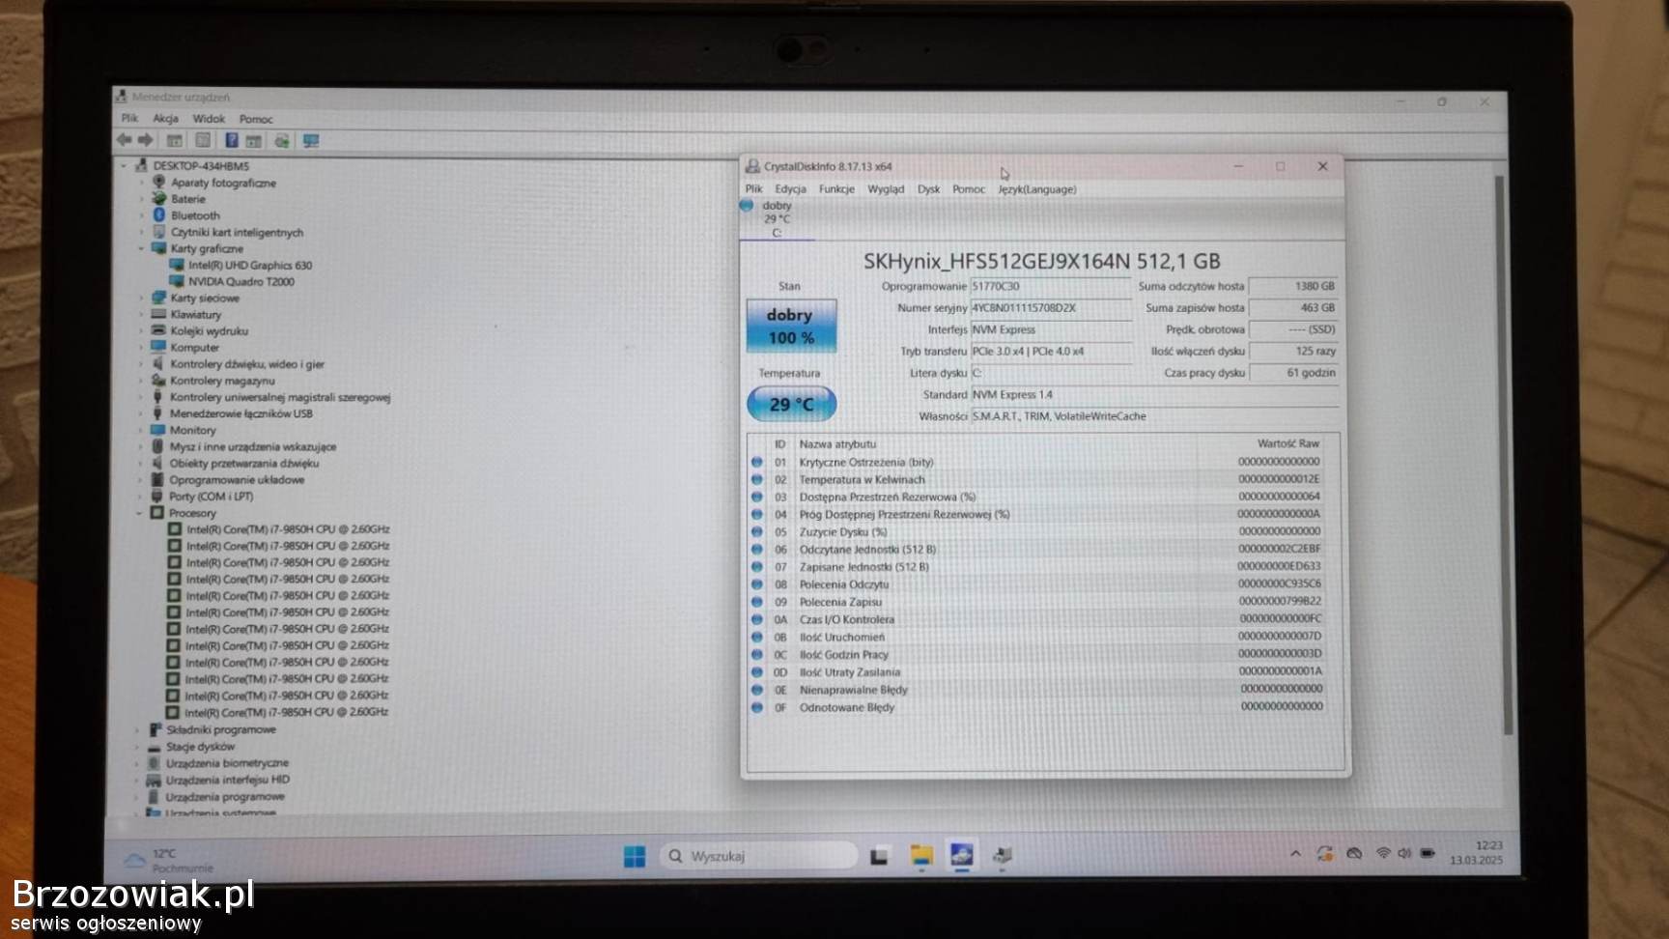Select the Bluetooth device category icon
This screenshot has height=939, width=1669.
(159, 214)
